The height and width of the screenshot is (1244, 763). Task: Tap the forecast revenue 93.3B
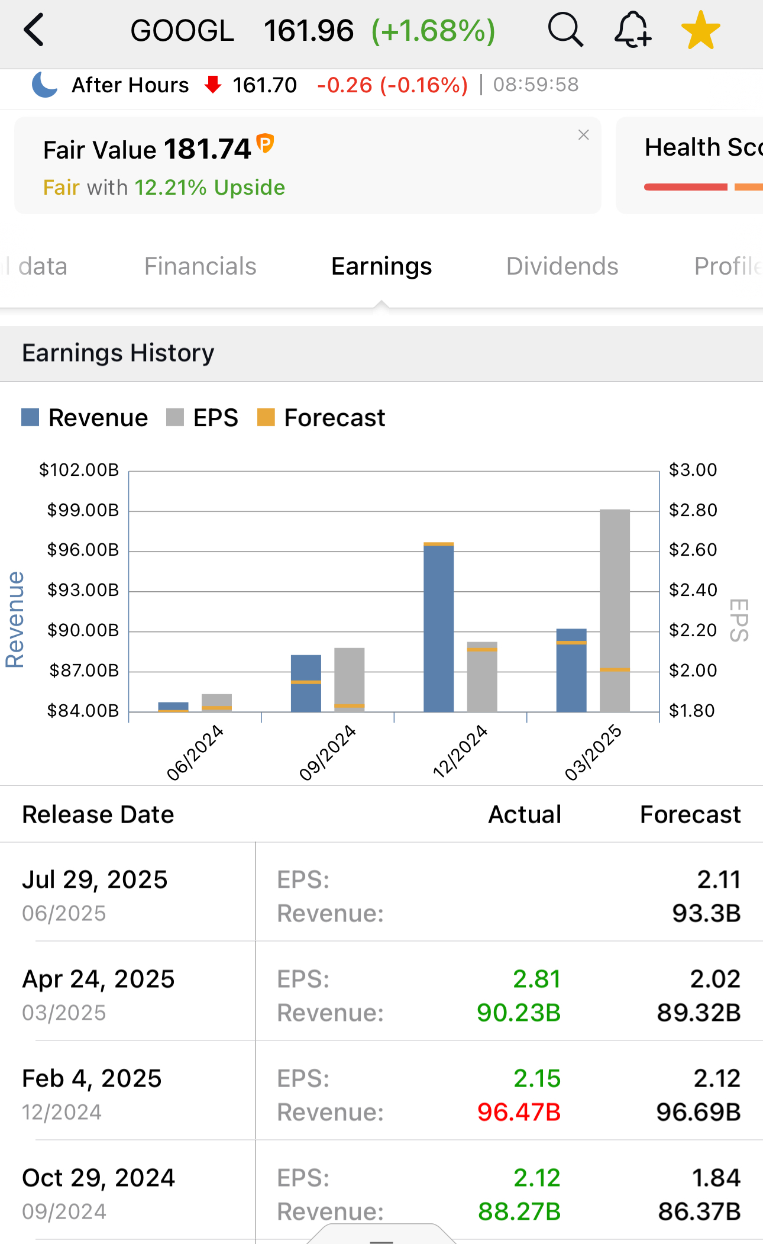click(706, 913)
